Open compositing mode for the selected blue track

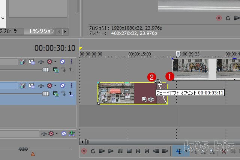(x=56, y=94)
